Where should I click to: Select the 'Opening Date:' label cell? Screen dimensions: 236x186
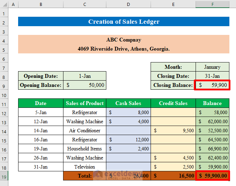tap(41, 76)
